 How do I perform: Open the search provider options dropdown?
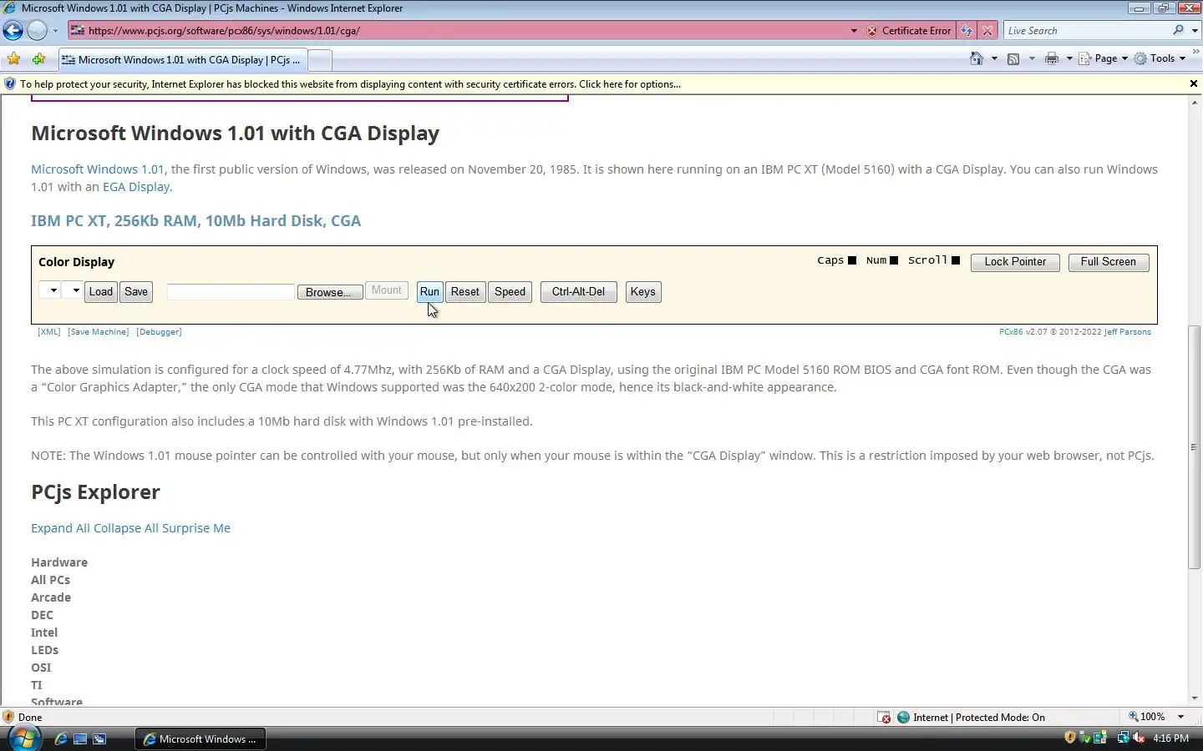(x=1195, y=31)
